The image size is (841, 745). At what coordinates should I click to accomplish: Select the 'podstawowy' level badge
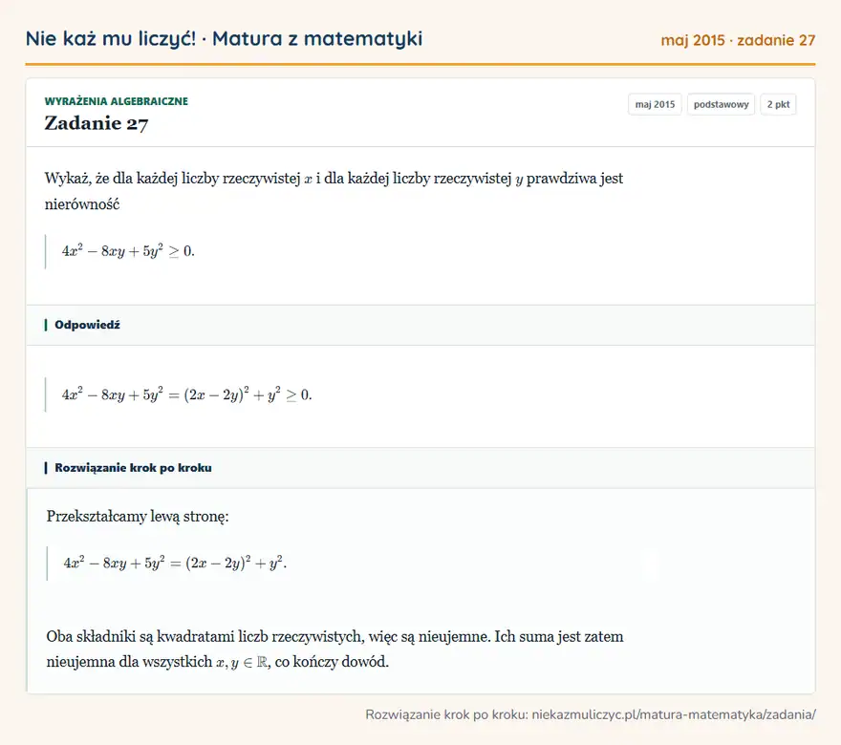click(x=721, y=104)
